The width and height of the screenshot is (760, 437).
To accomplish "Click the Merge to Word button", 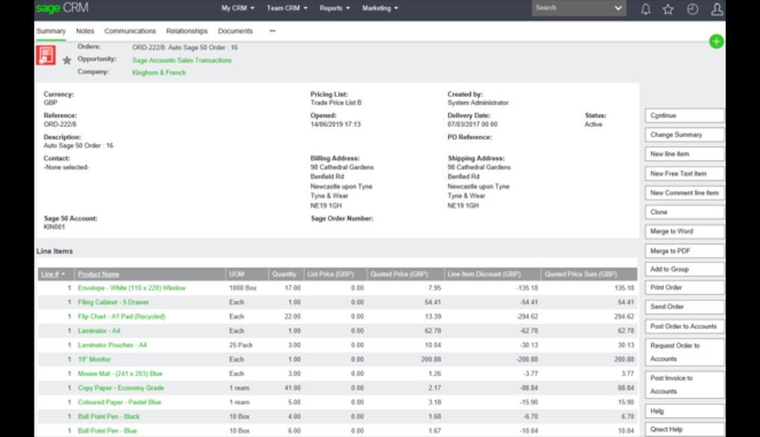I will (685, 232).
